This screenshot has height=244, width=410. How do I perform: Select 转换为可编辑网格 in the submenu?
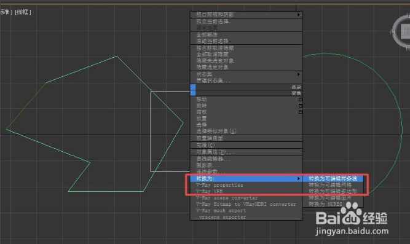tap(333, 185)
